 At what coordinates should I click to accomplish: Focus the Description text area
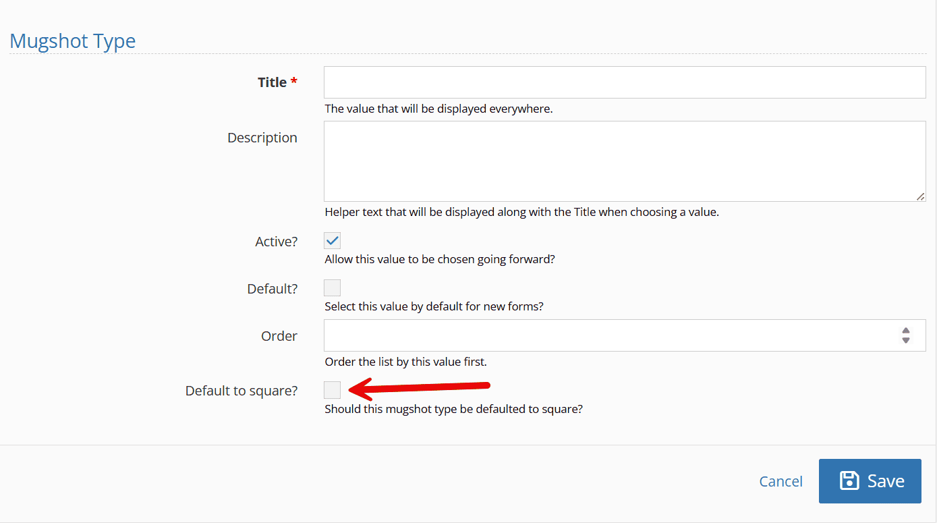624,161
